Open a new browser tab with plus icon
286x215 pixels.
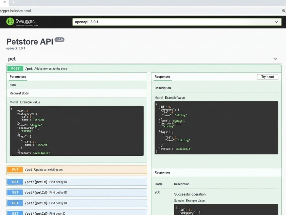14,2
